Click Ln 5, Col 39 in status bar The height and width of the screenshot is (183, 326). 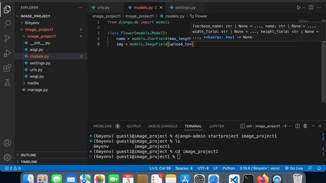click(x=160, y=168)
